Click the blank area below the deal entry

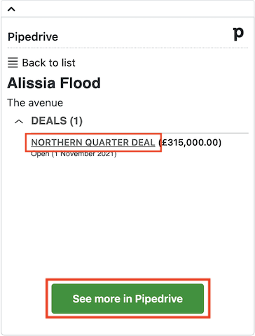(127, 217)
